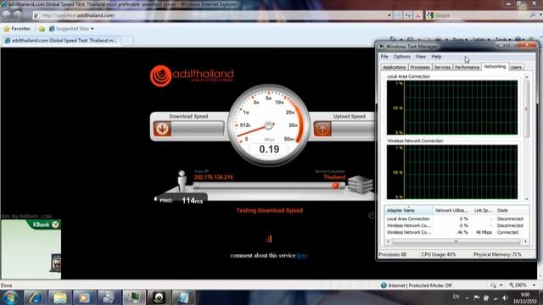Click the Upload Speed arrow icon

pyautogui.click(x=322, y=129)
